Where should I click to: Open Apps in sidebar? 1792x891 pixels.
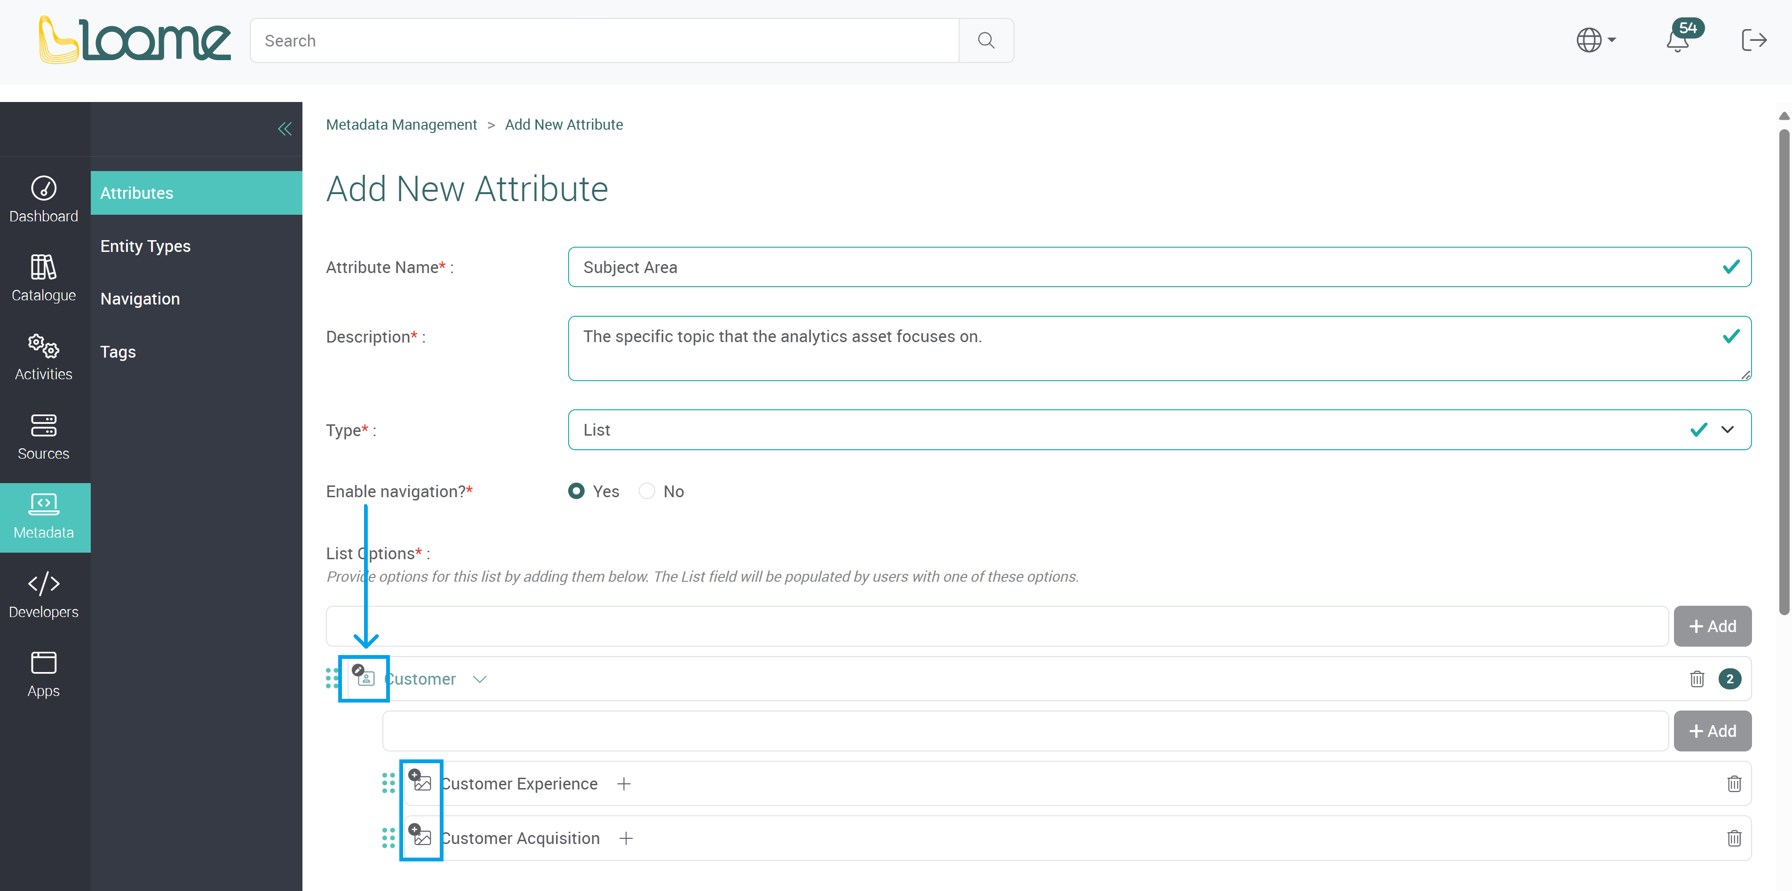click(x=44, y=675)
